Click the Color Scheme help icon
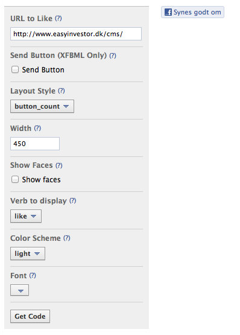 click(67, 238)
